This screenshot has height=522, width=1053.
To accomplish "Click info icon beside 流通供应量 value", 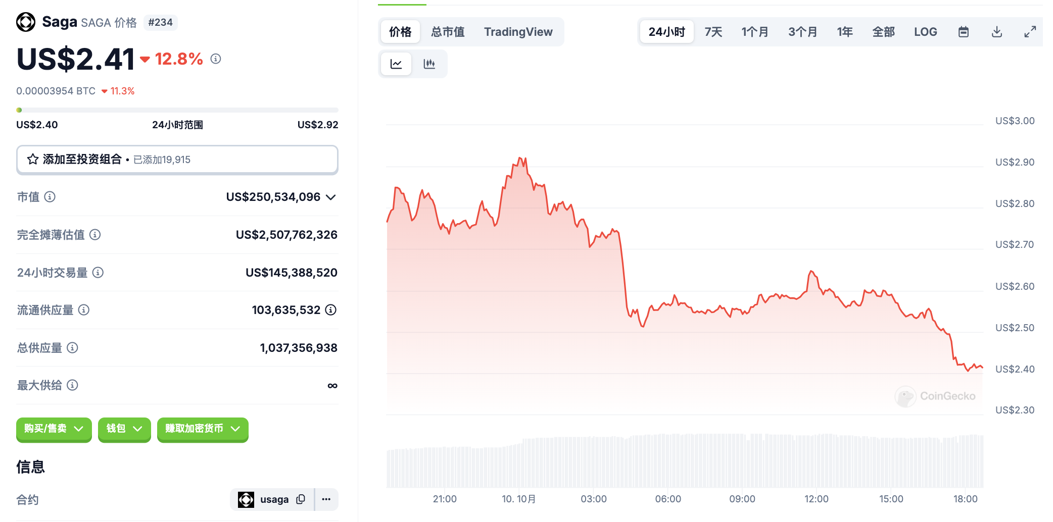I will (x=331, y=310).
